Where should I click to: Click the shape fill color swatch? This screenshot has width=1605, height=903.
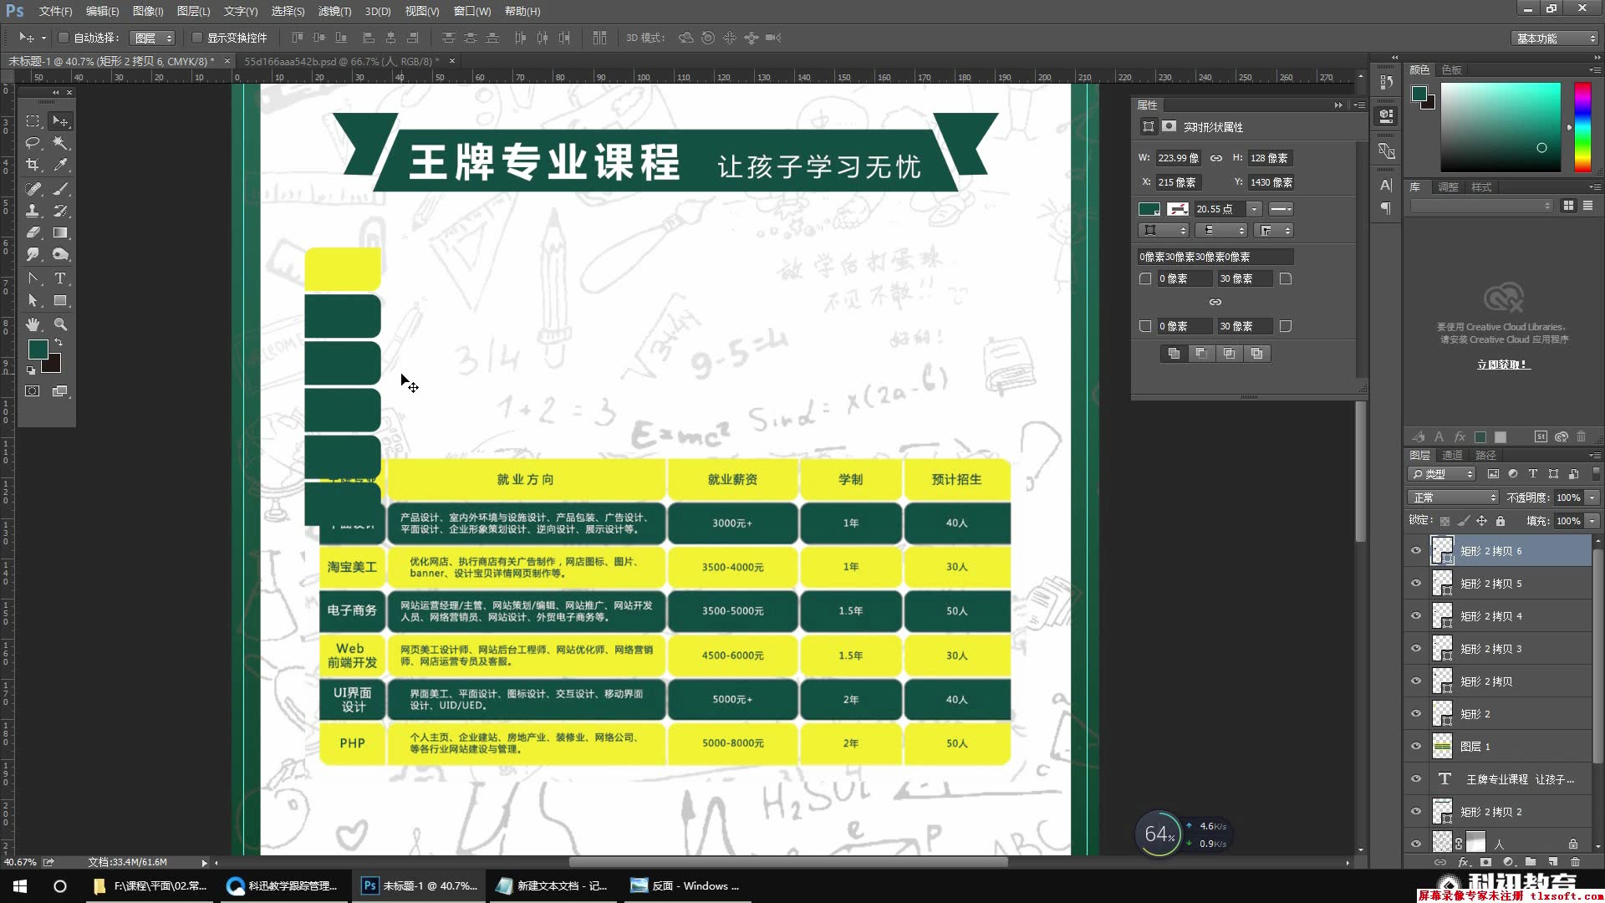pos(1149,209)
